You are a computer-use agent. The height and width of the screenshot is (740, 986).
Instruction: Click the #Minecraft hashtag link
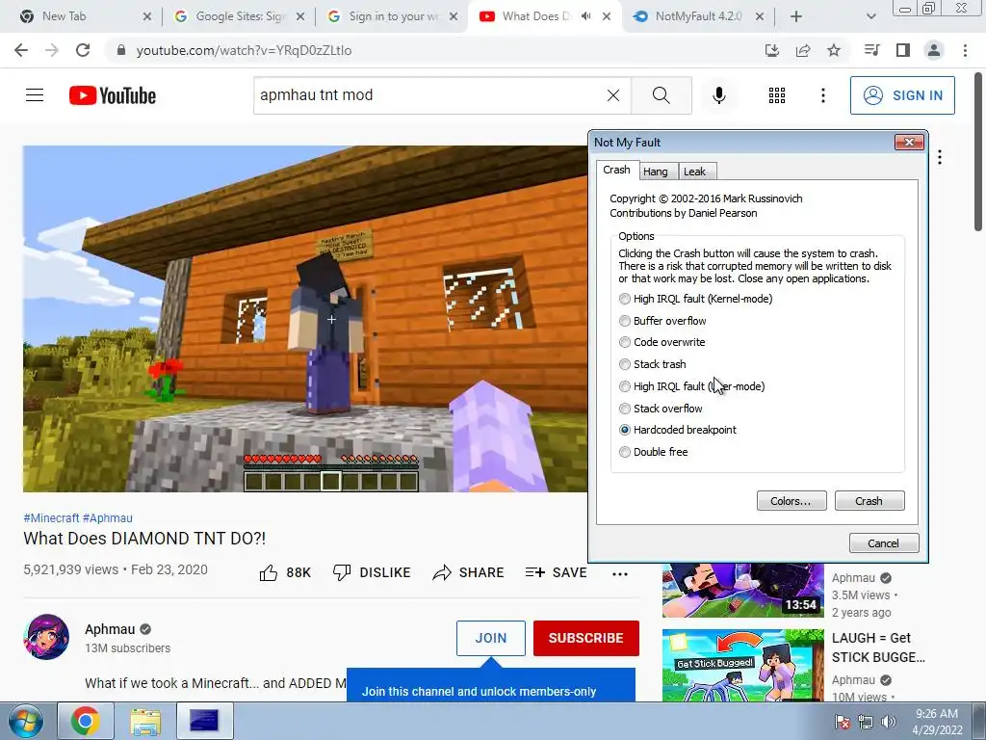pyautogui.click(x=51, y=517)
